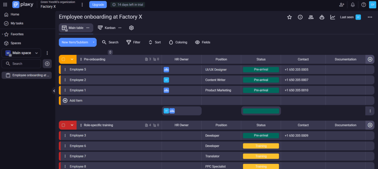378x169 pixels.
Task: Click the Last seen GY avatar
Action: pos(358,17)
